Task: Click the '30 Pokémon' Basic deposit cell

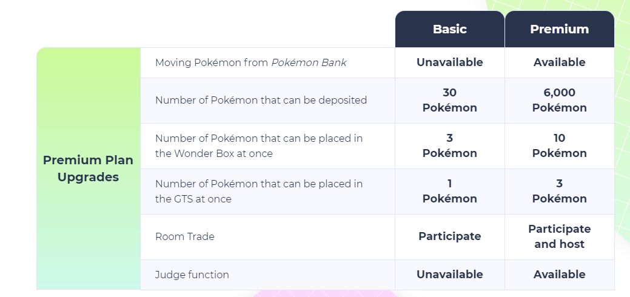Action: coord(449,100)
